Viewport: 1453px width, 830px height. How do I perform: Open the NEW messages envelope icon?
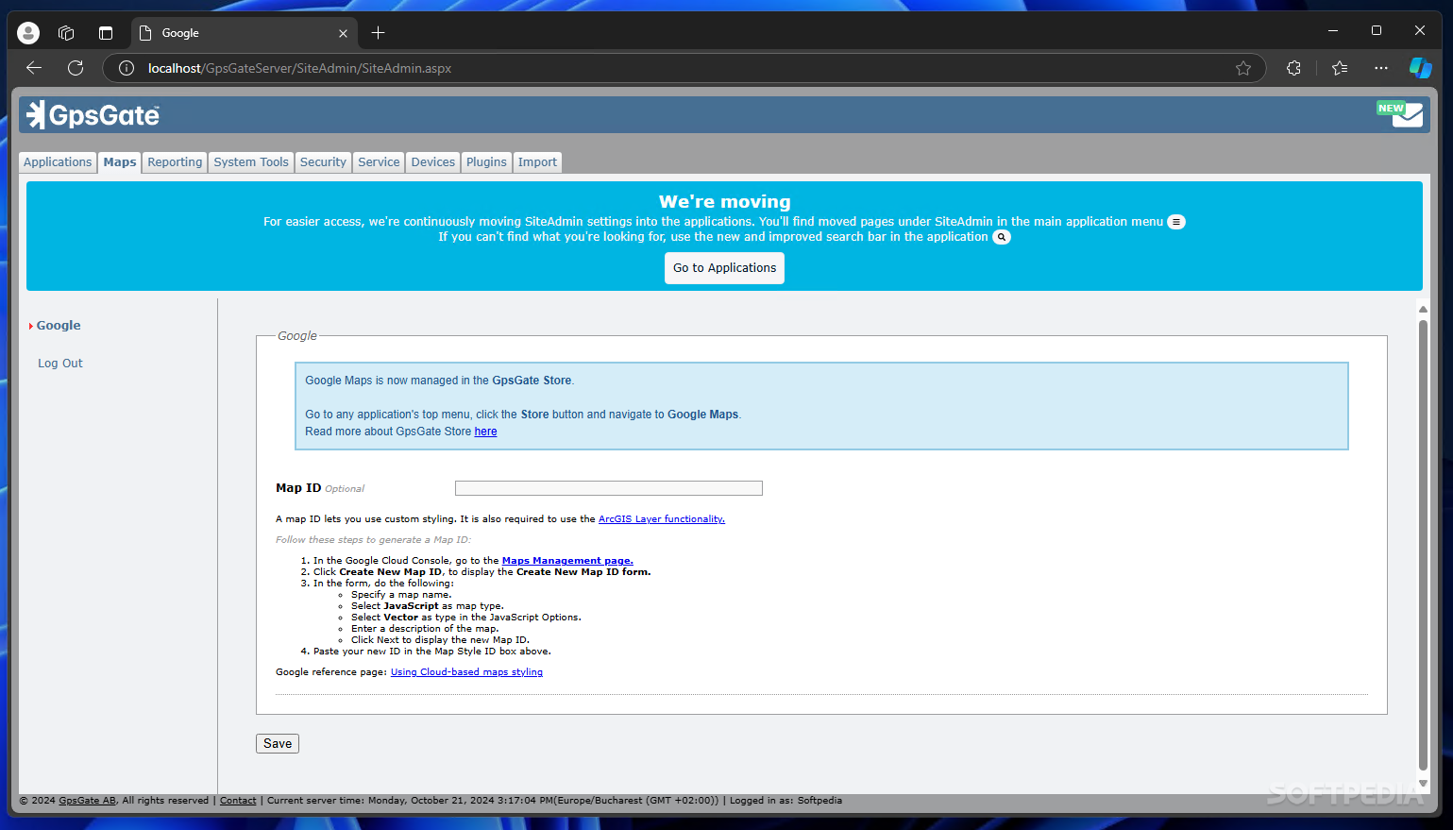click(1400, 114)
